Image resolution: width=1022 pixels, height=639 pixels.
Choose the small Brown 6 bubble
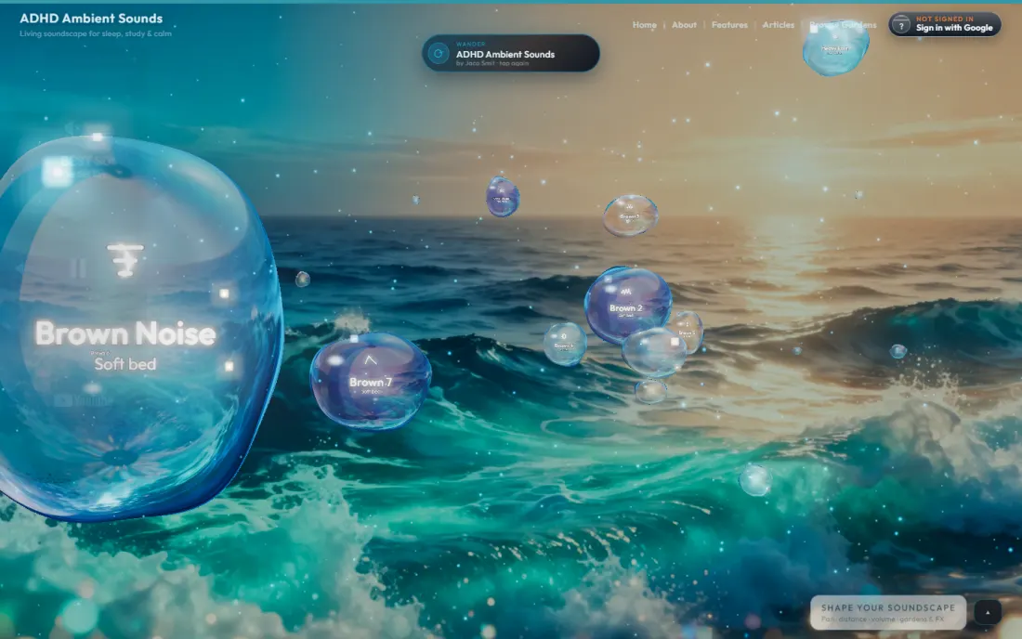(x=565, y=344)
